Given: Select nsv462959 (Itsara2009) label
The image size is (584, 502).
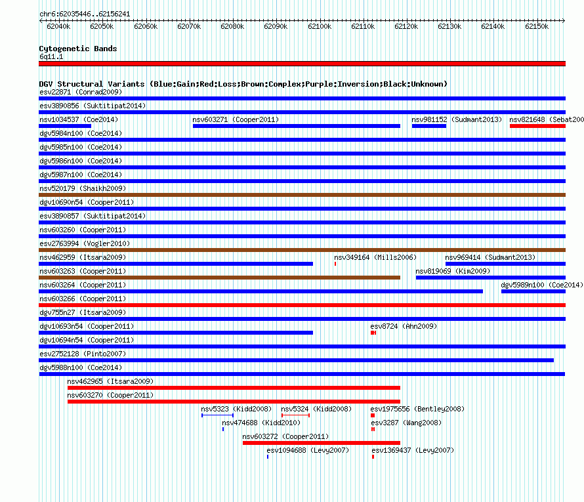Looking at the screenshot, I should [83, 257].
